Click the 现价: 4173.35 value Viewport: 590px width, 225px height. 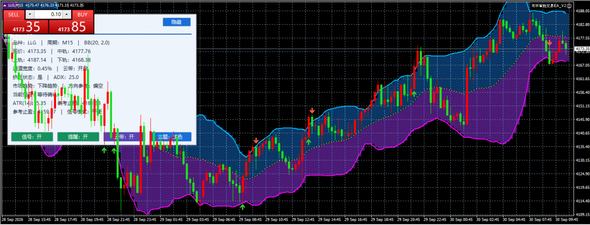[29, 51]
